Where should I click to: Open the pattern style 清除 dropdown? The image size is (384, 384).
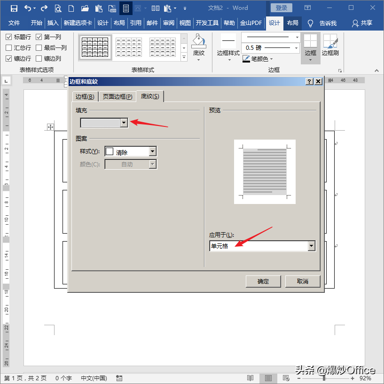153,151
